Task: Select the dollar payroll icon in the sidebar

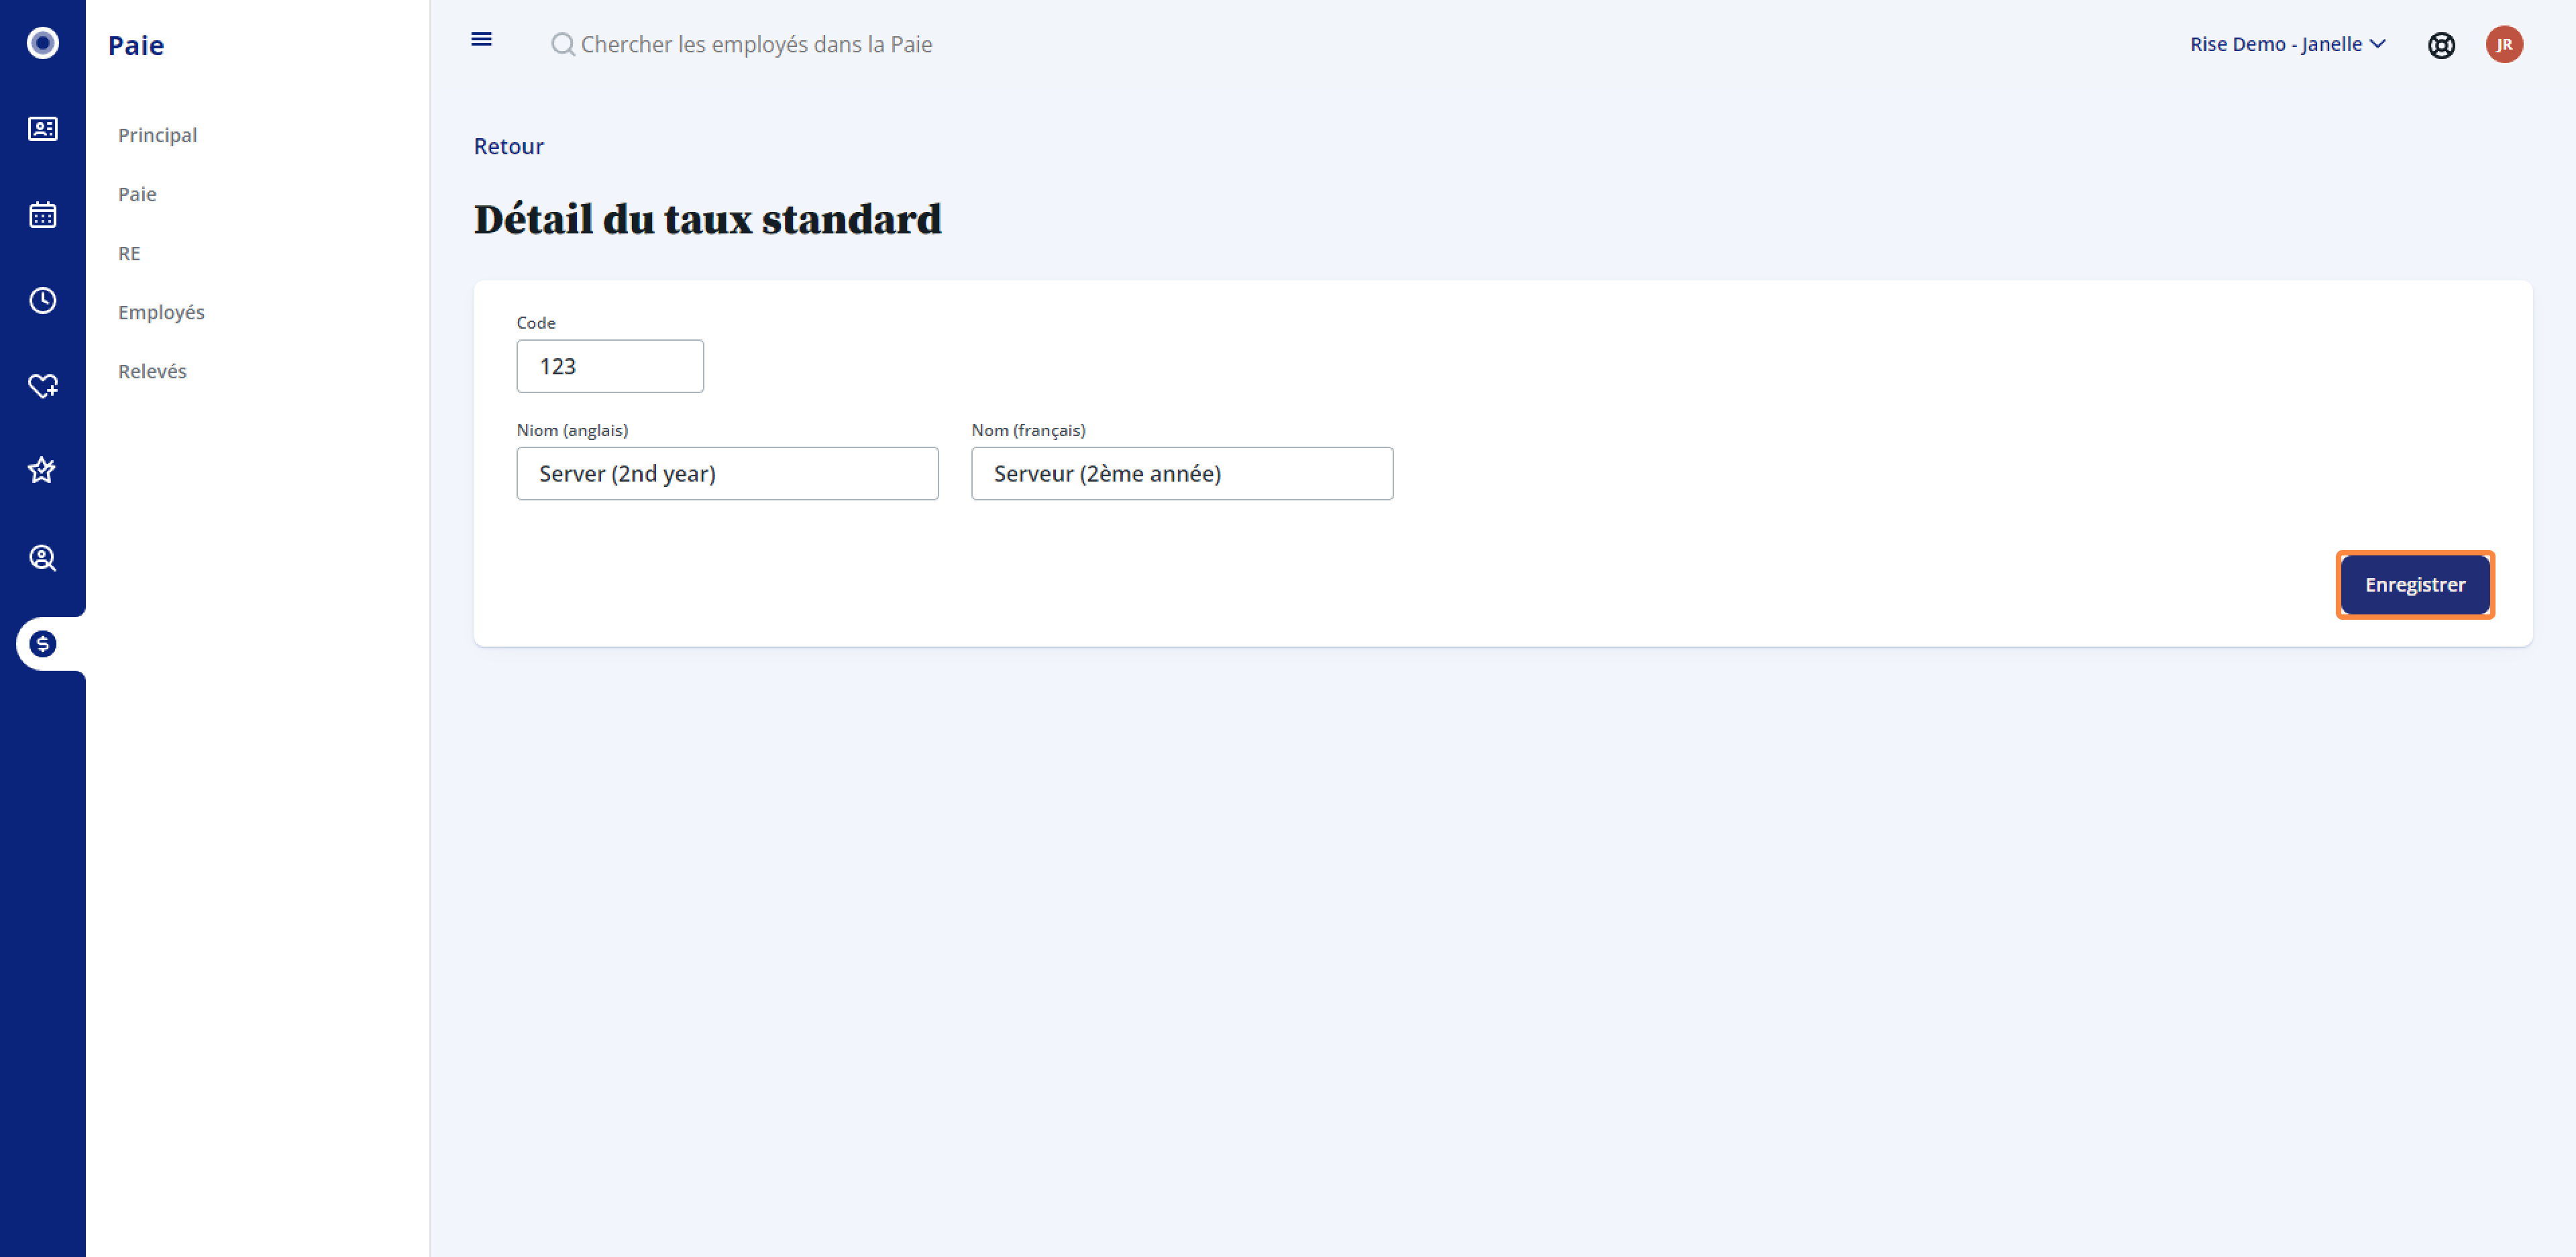Action: coord(42,643)
